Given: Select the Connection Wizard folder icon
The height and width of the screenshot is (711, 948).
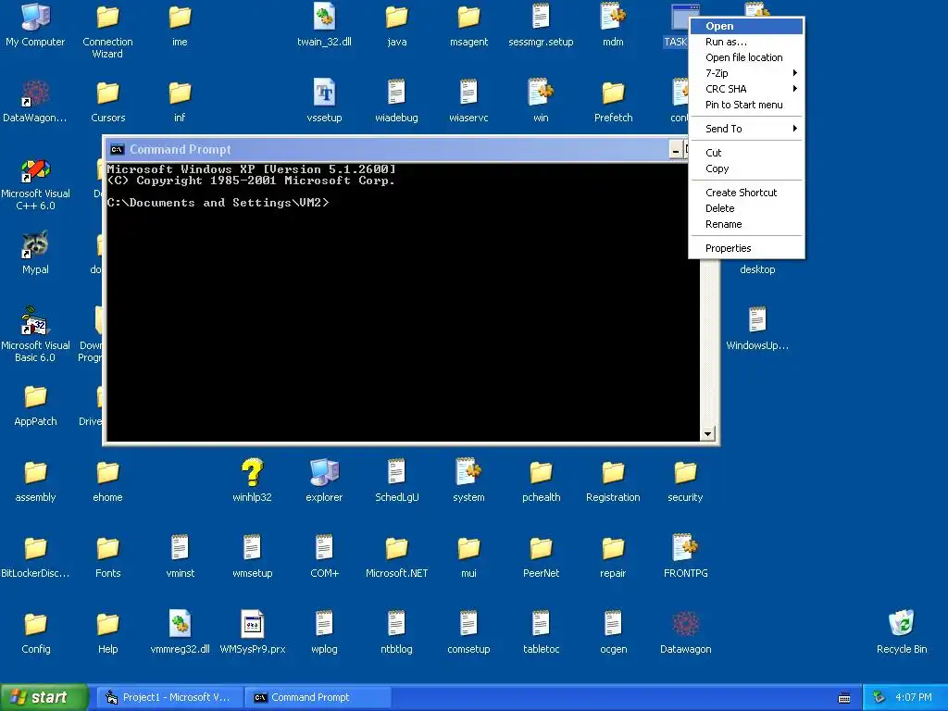Looking at the screenshot, I should (x=107, y=17).
